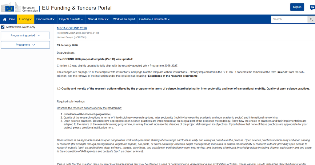Open the MSCA COFUND 2026 link
This screenshot has width=315, height=165.
(72, 28)
